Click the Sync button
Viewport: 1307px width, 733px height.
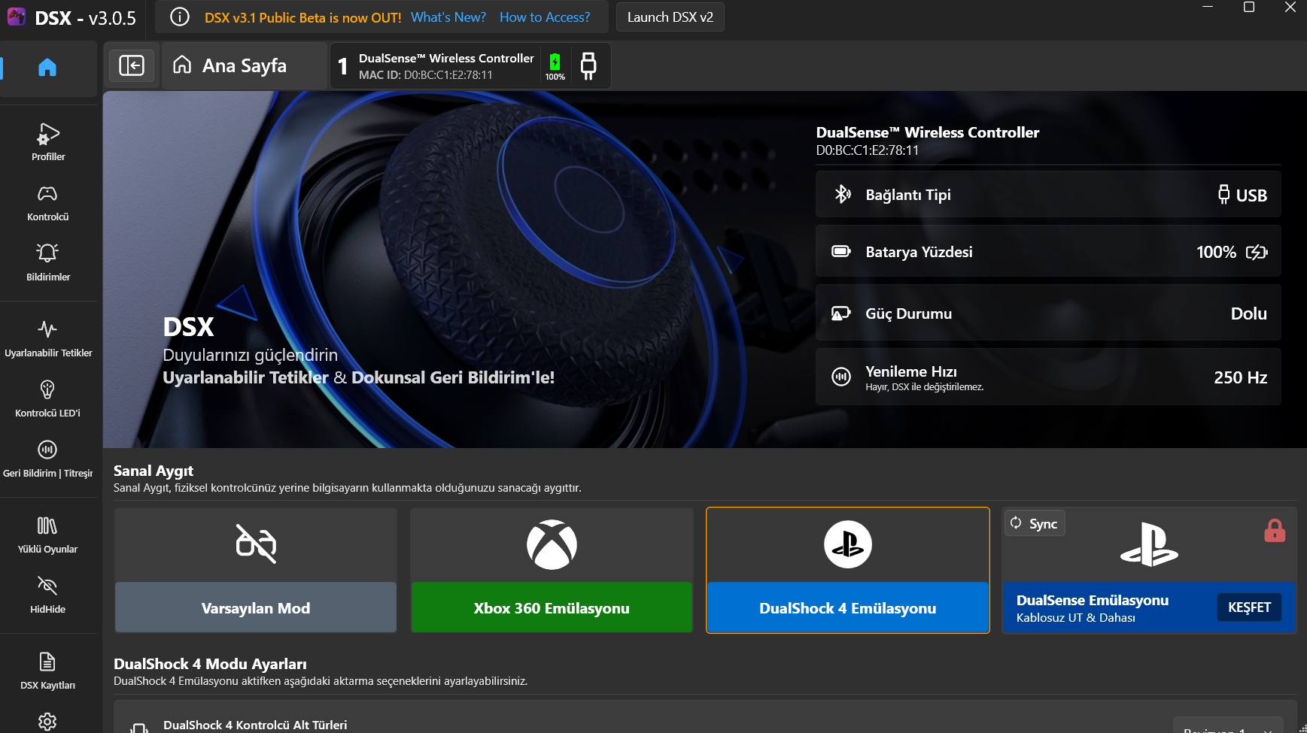(1035, 523)
